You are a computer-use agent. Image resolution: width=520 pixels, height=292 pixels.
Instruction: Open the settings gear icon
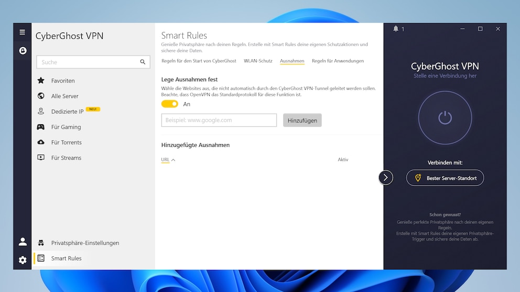click(x=23, y=260)
